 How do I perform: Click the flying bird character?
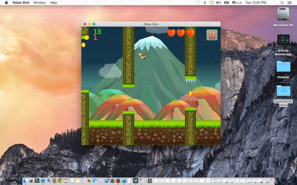pos(142,56)
